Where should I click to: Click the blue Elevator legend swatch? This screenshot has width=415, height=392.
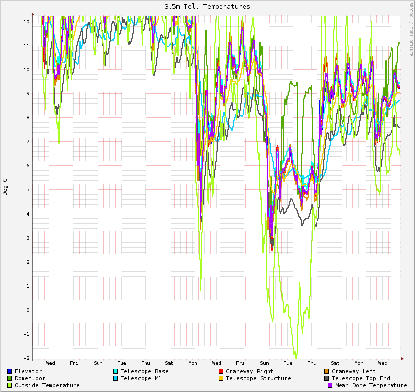point(10,371)
